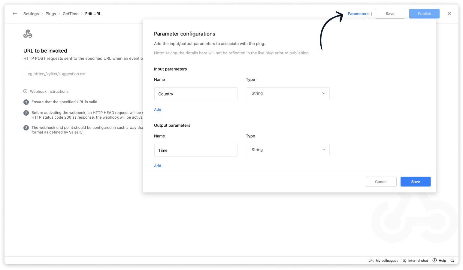Open My colleagues in the bottom bar

point(384,260)
